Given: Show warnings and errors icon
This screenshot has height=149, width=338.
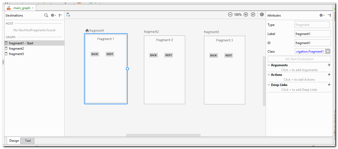Looking at the screenshot, I should click(262, 15).
